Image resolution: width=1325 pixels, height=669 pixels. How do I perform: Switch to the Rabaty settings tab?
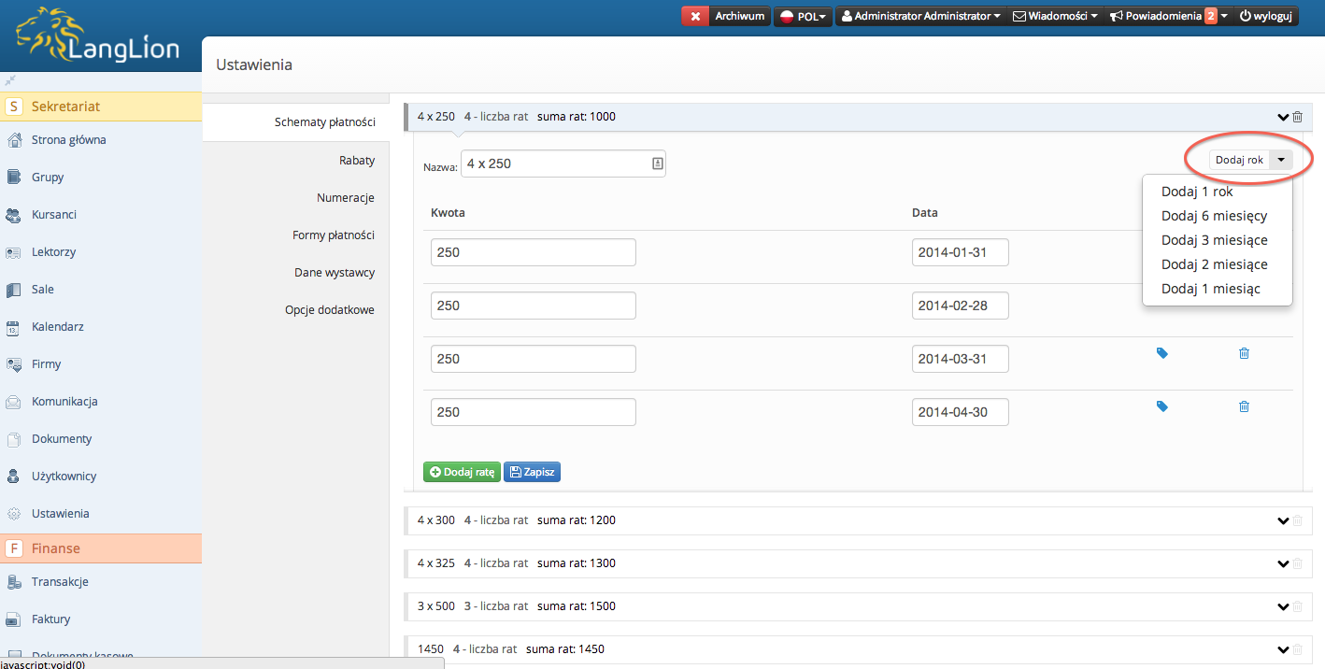point(356,160)
